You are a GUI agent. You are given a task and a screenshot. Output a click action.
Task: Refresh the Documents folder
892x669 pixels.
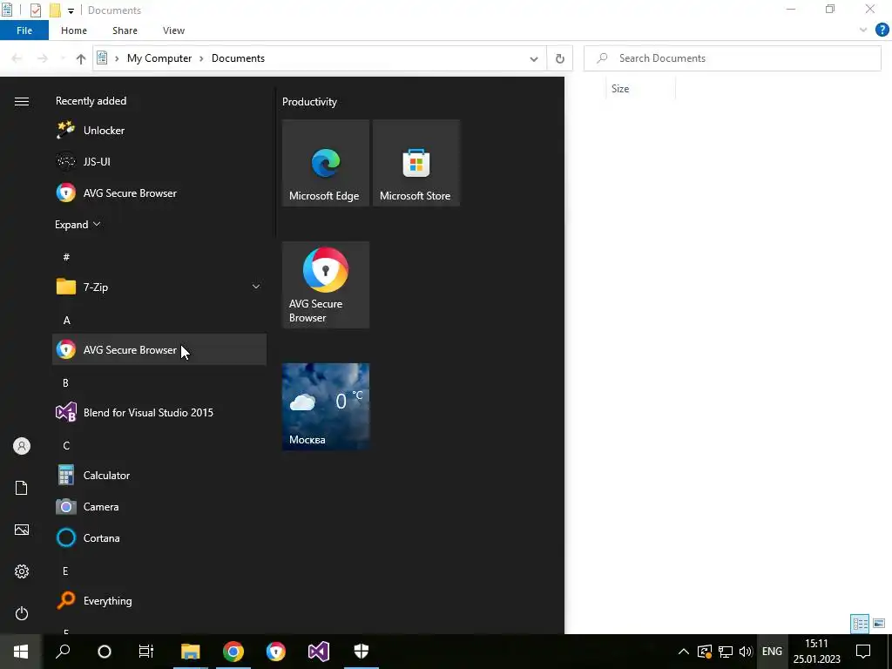(560, 58)
